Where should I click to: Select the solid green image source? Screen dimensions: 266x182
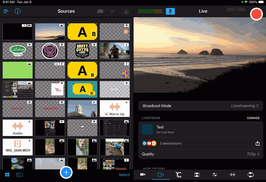tap(18, 70)
